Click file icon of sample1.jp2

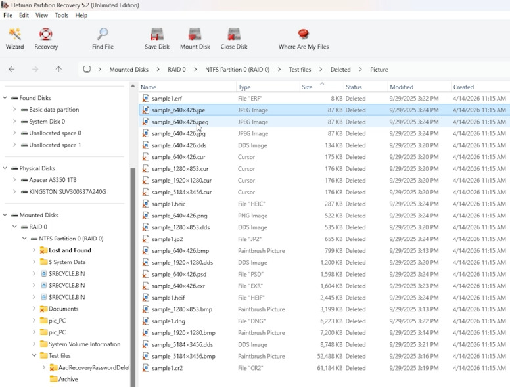point(146,239)
